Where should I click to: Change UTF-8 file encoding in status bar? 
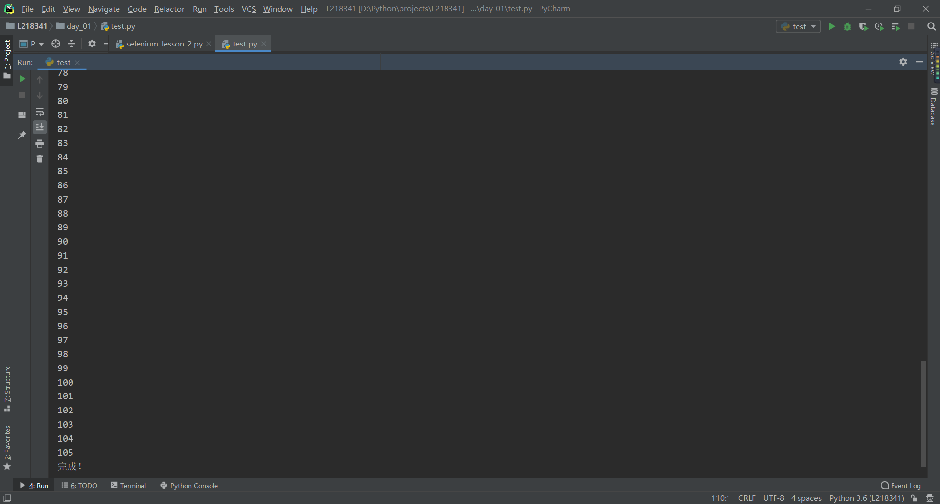point(774,498)
